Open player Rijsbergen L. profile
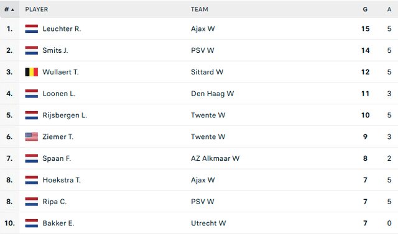 point(65,115)
